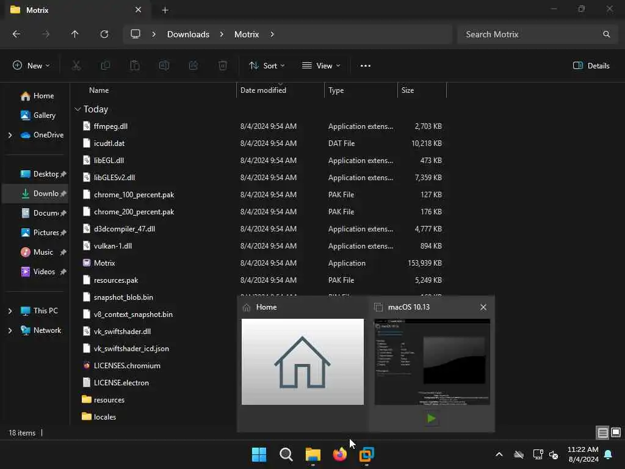Viewport: 625px width, 469px height.
Task: Close the macOS 10.13 preview
Action: (x=483, y=307)
